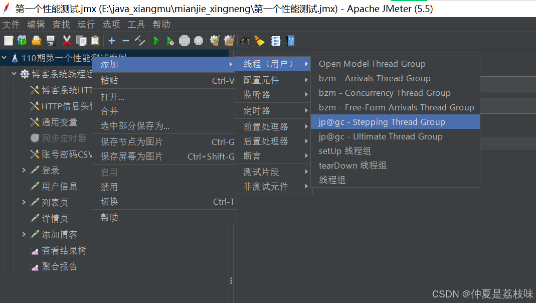Choose jp@gc - Ultimate Thread Group

(x=396, y=136)
